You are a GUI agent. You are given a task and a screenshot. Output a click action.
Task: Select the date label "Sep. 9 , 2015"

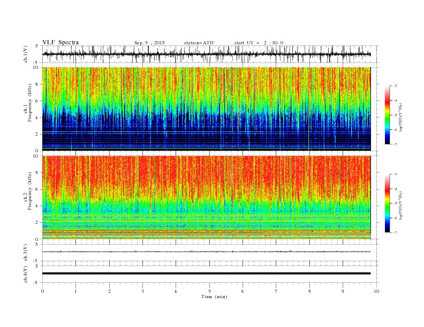tap(149, 43)
